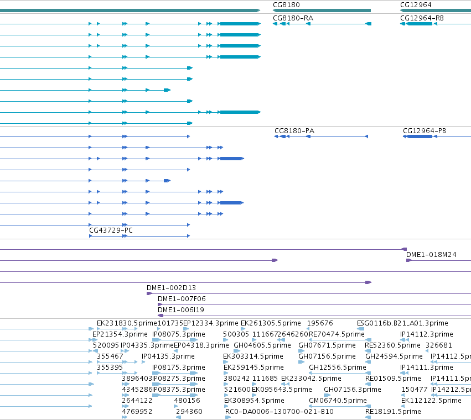This screenshot has width=471, height=420.
Task: Open EK303314.5prime EST
Action: coord(253,356)
